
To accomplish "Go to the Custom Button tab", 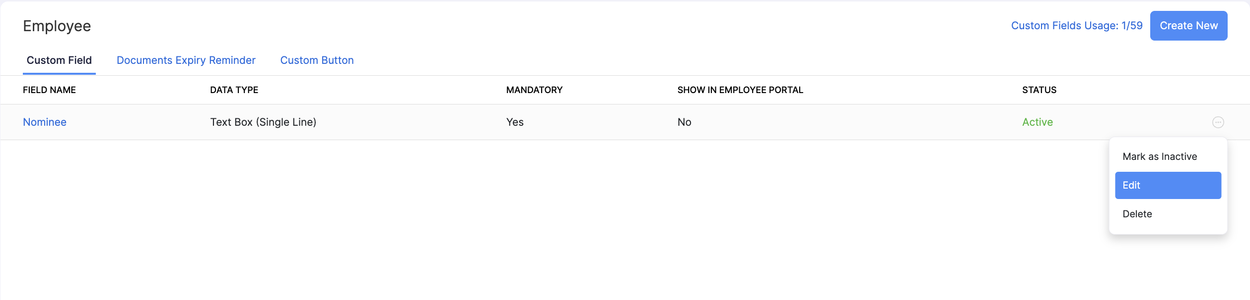I will click(x=317, y=60).
